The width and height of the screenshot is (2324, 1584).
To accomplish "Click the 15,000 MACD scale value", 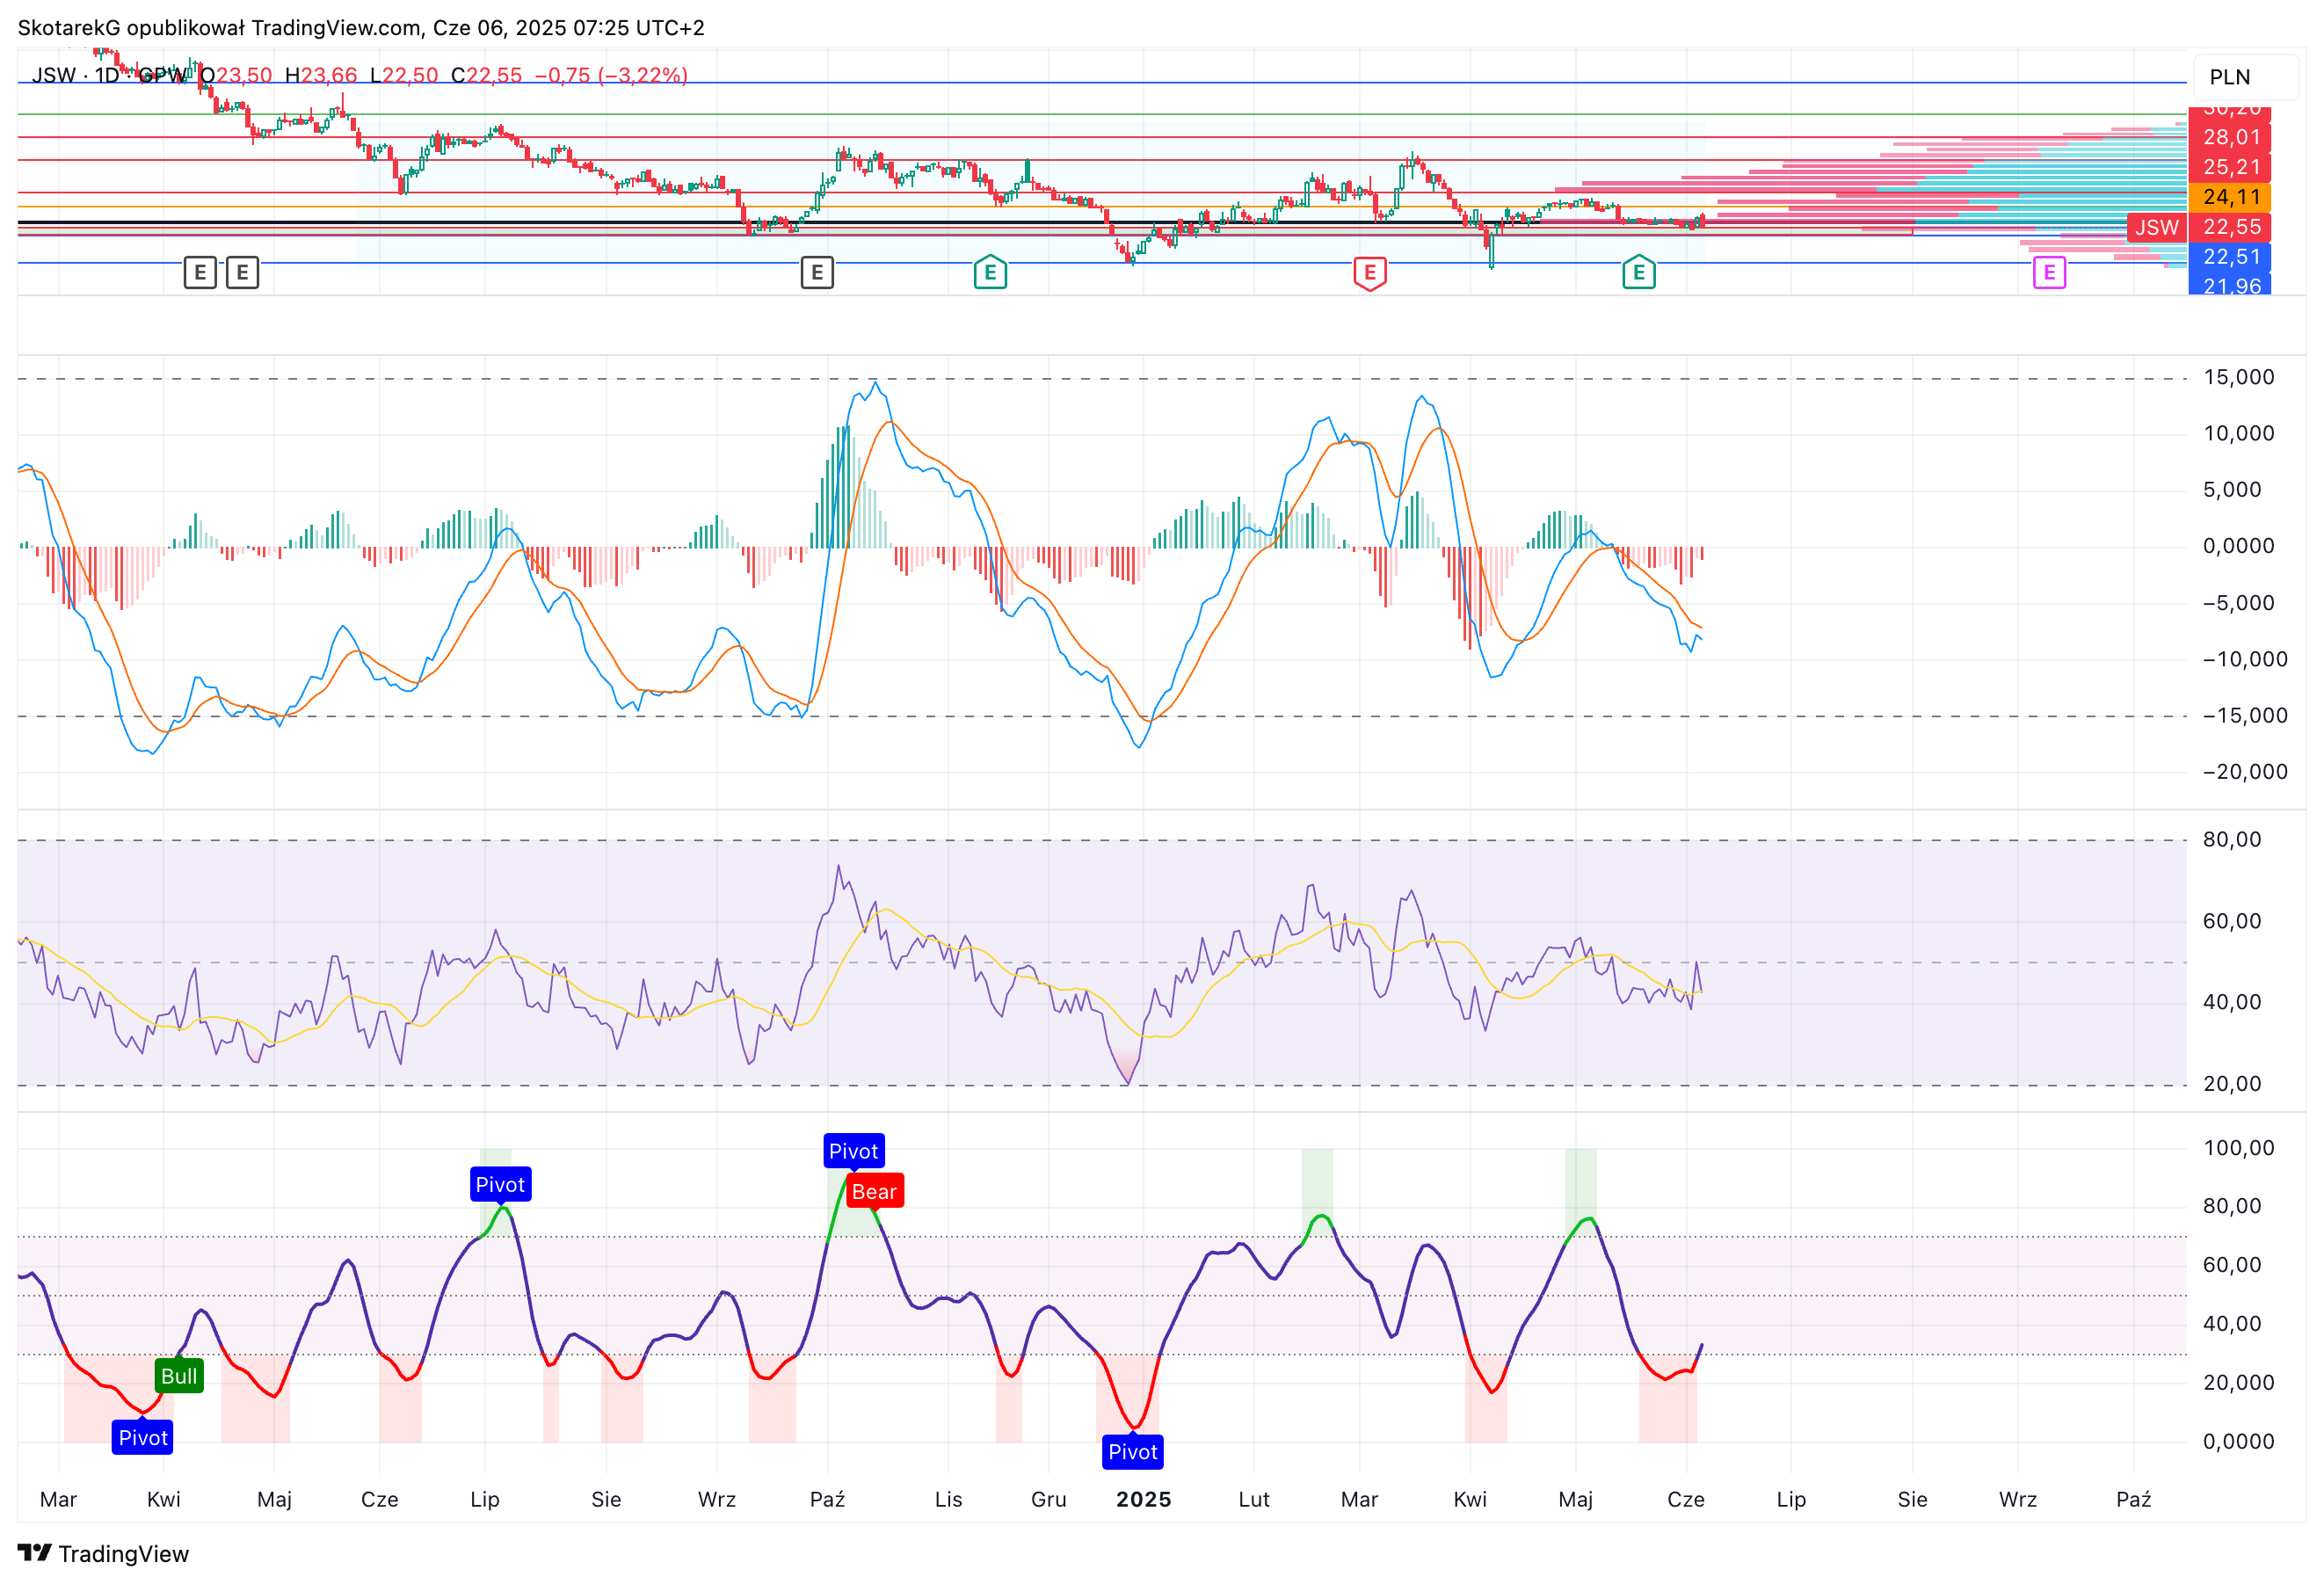I will pyautogui.click(x=2239, y=377).
